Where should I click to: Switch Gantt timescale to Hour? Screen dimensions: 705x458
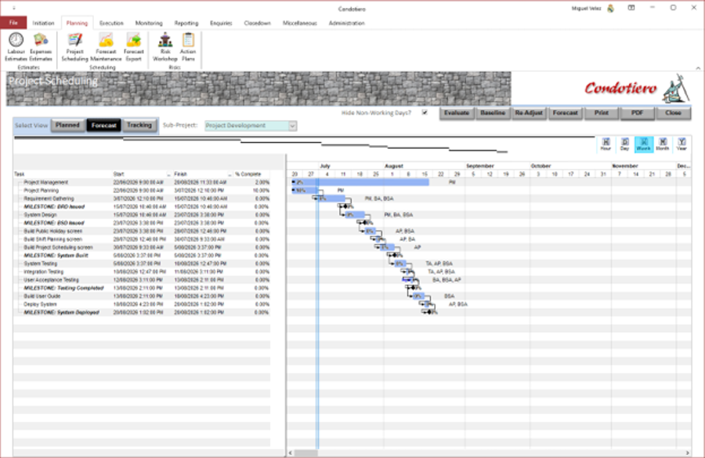point(606,144)
